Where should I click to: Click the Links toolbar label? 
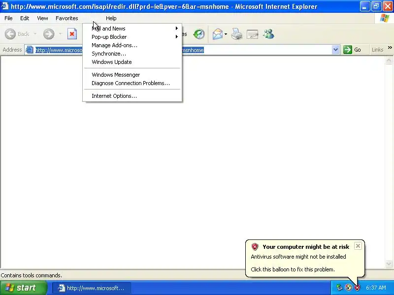[x=377, y=50]
